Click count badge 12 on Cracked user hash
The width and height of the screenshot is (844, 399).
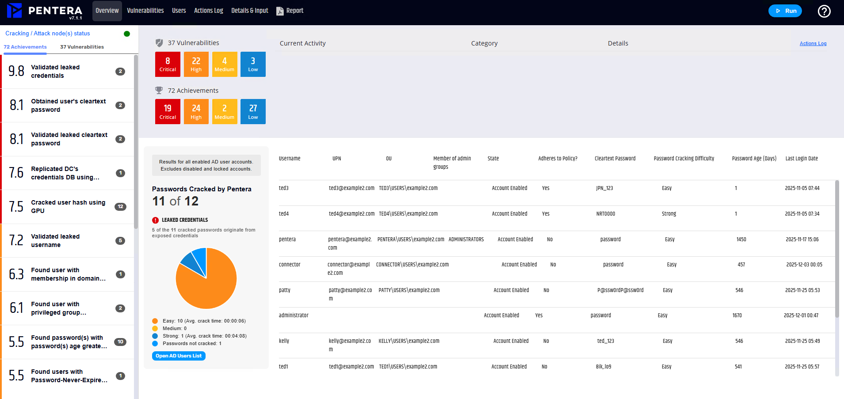point(120,207)
